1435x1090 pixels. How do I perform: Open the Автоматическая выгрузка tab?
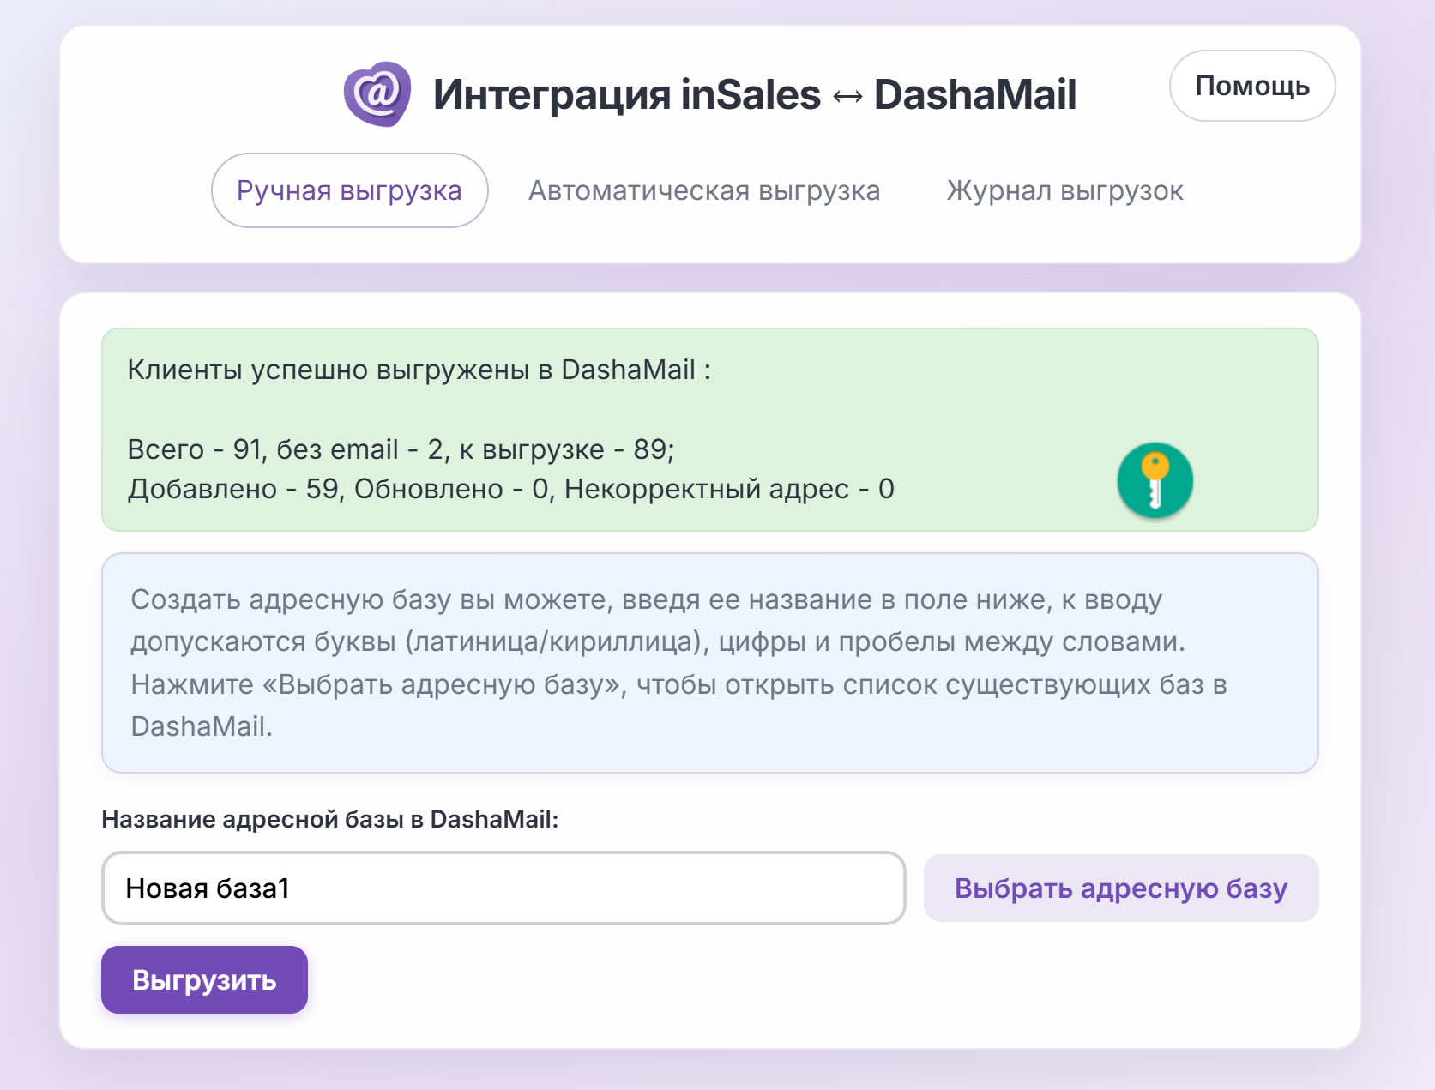(x=704, y=190)
